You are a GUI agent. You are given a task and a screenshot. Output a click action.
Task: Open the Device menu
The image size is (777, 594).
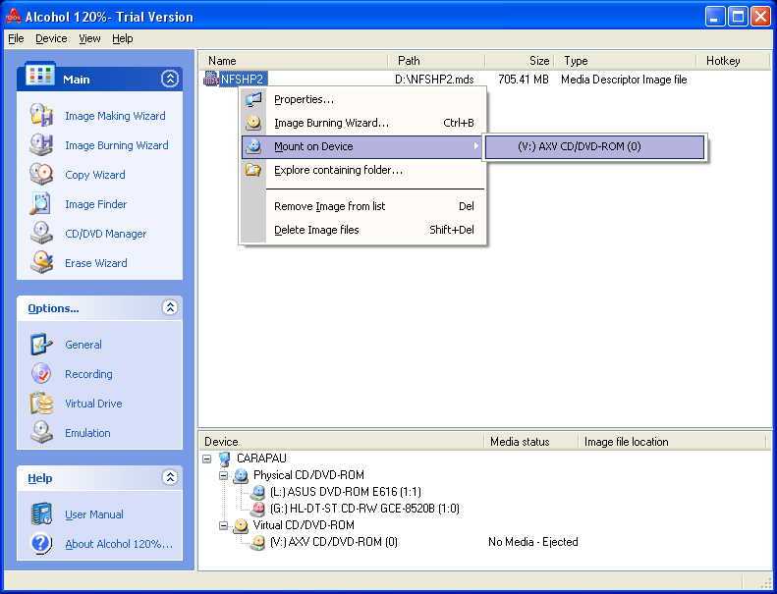coord(51,38)
